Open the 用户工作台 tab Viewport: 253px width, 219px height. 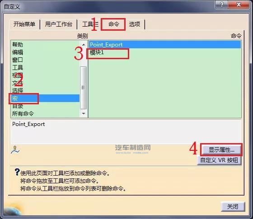click(x=58, y=24)
